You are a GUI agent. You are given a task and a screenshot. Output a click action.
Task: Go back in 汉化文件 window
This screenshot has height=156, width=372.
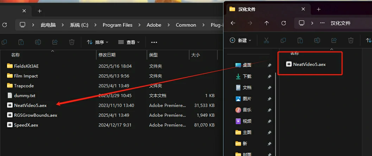233,23
